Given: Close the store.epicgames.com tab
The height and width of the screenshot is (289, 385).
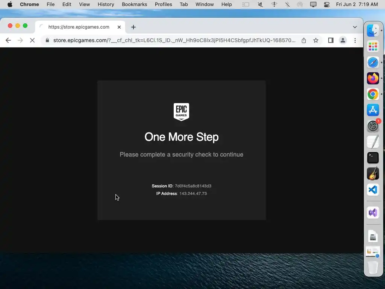Looking at the screenshot, I should coord(119,27).
